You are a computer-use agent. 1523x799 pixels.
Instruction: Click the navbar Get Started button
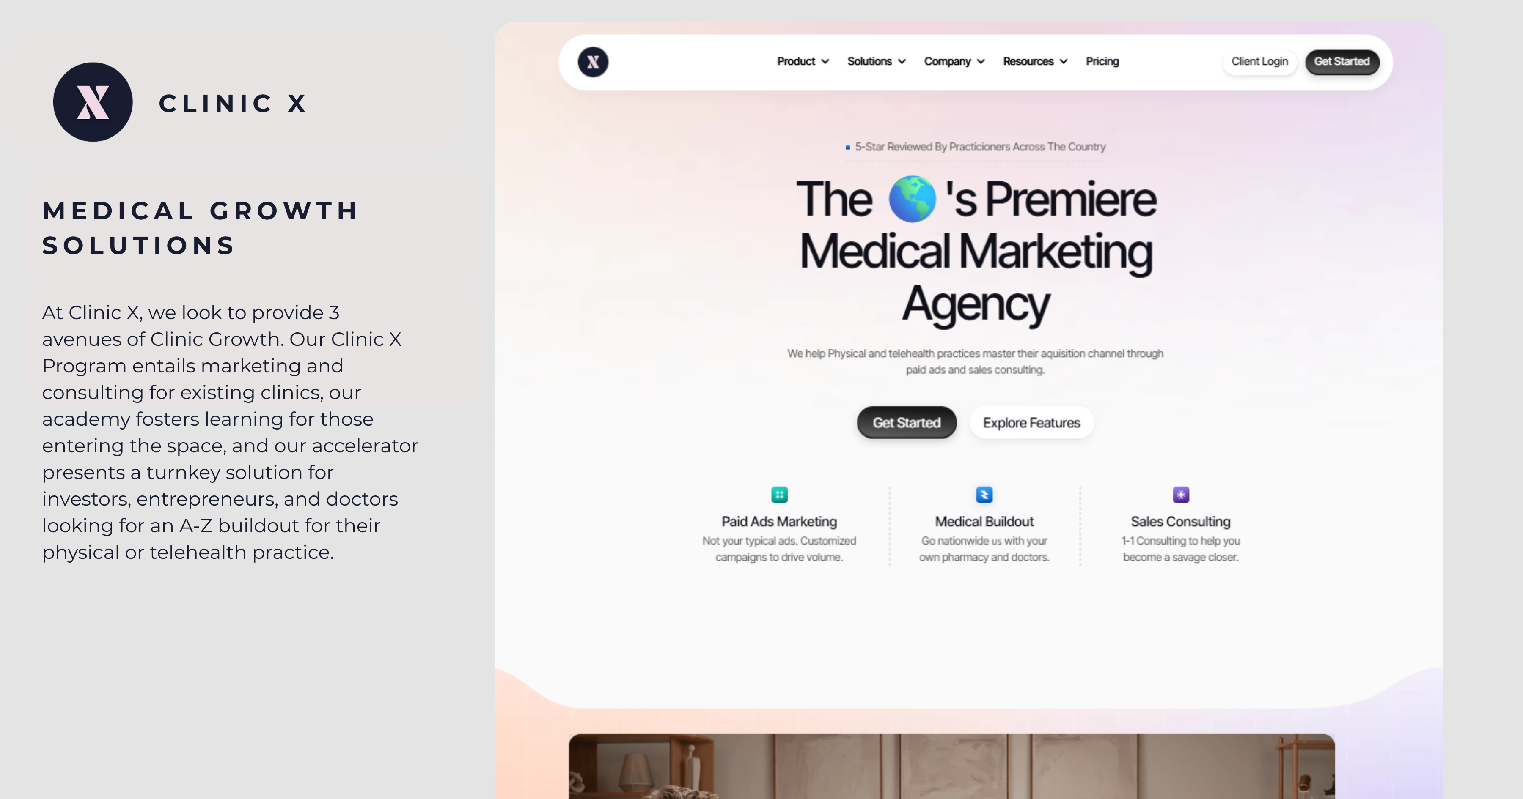[1342, 61]
